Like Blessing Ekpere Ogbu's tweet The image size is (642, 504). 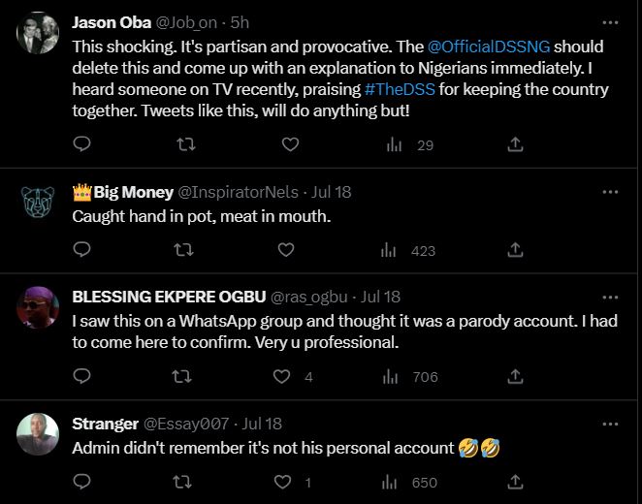coord(285,376)
